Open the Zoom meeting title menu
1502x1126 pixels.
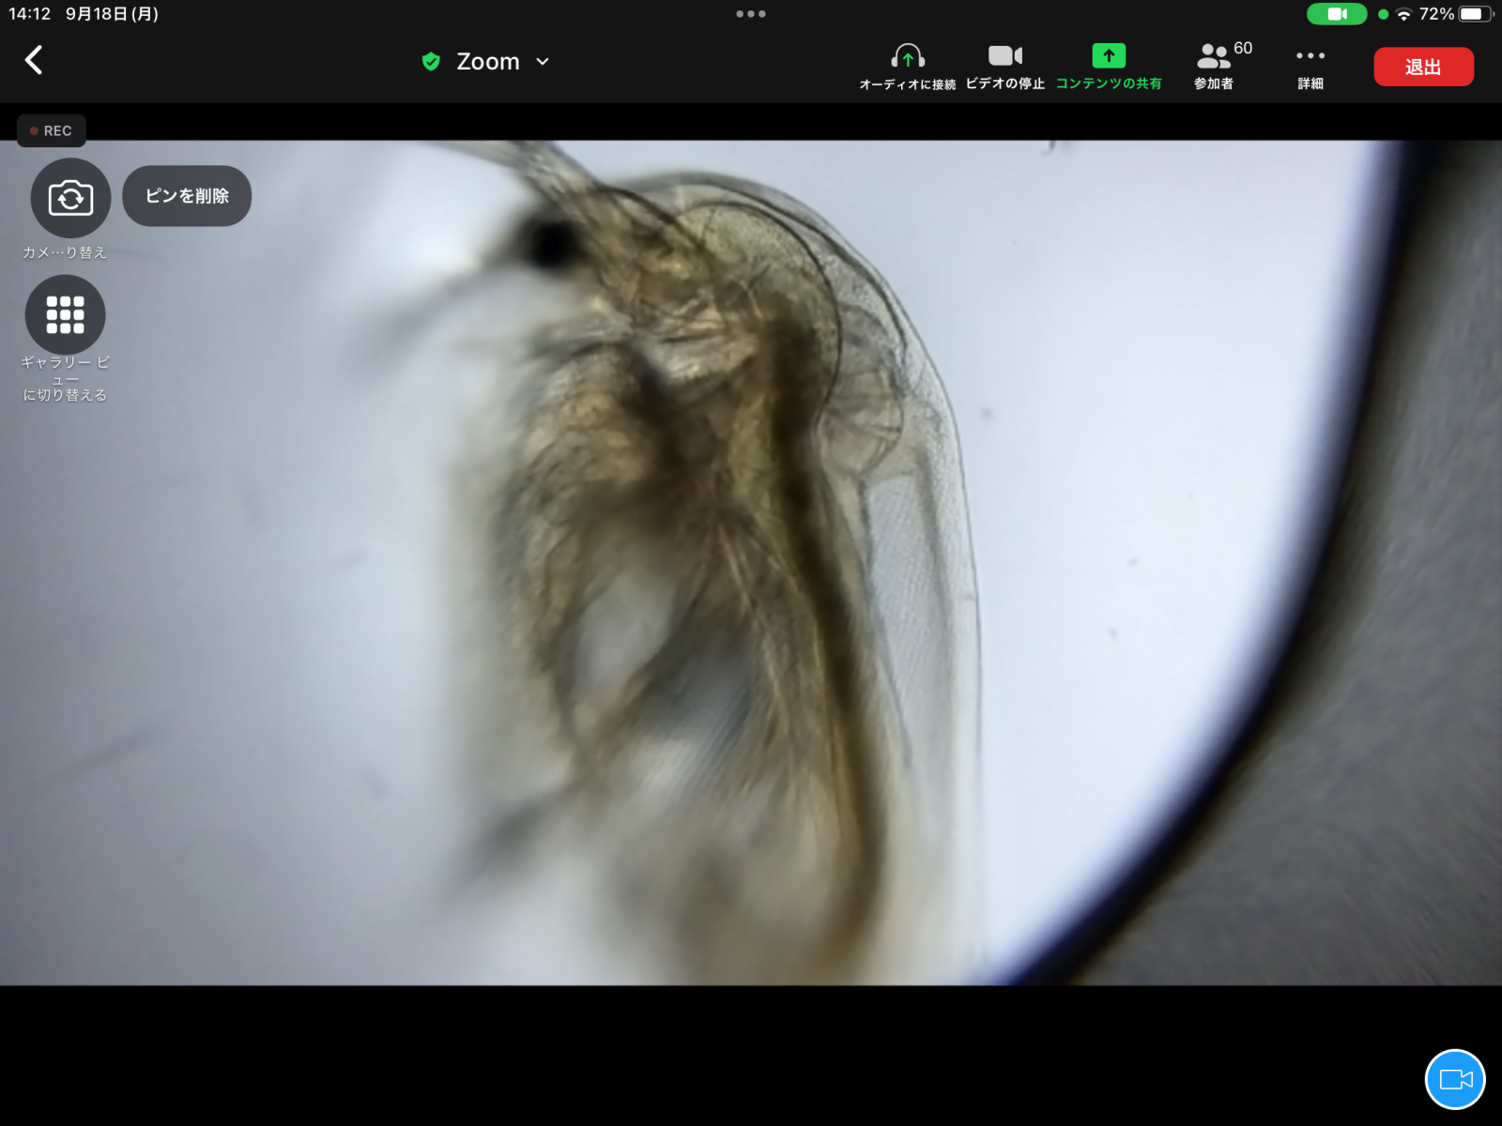tap(487, 62)
